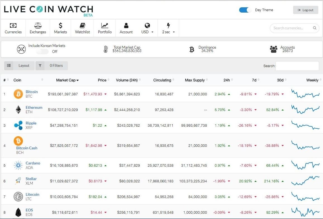
Task: Open the Account page
Action: click(126, 28)
